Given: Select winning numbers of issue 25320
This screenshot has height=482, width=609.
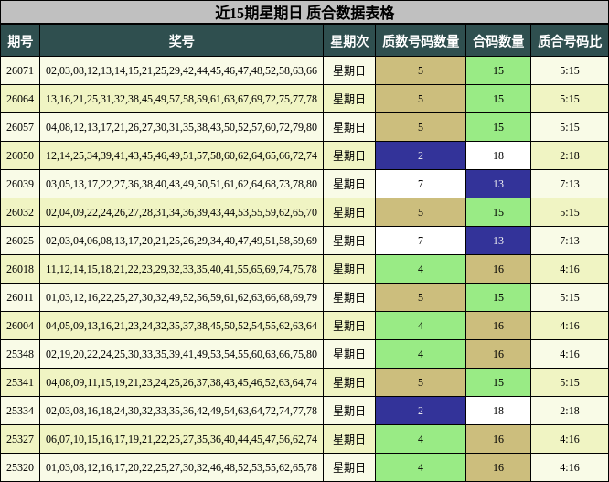Looking at the screenshot, I should click(181, 467).
